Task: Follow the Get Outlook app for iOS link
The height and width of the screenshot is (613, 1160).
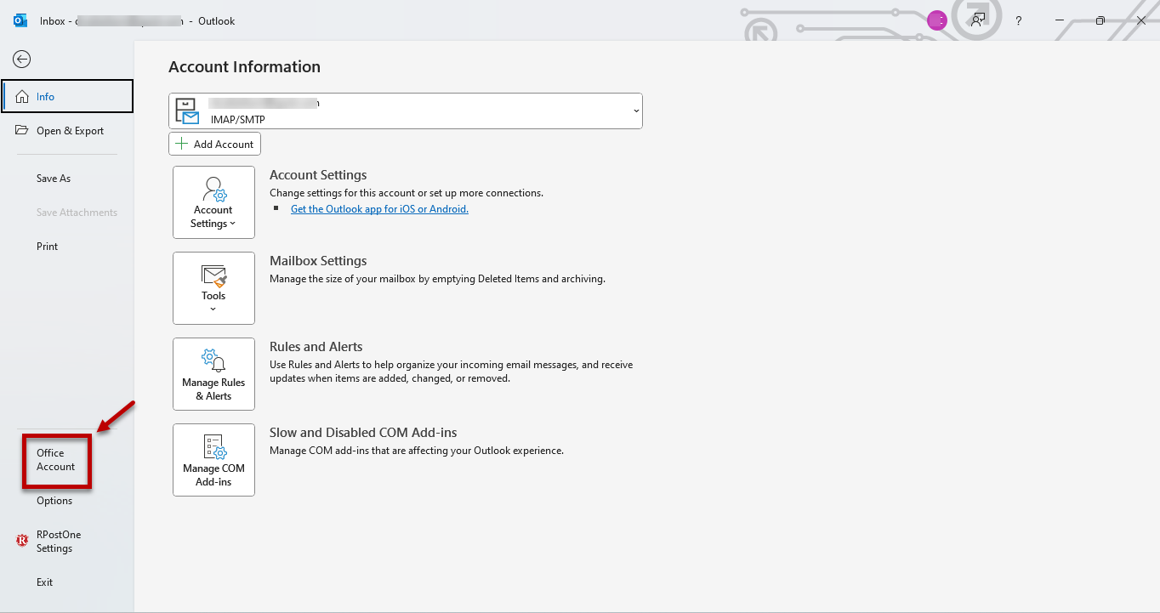Action: [379, 209]
